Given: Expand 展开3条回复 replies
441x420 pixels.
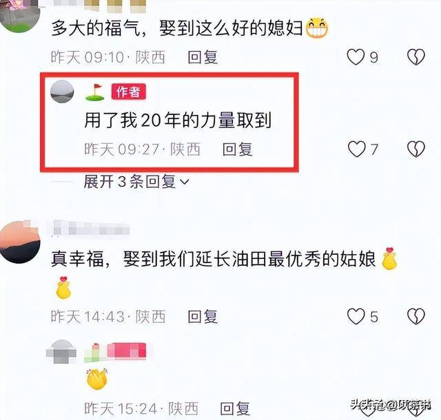Looking at the screenshot, I should (x=136, y=182).
